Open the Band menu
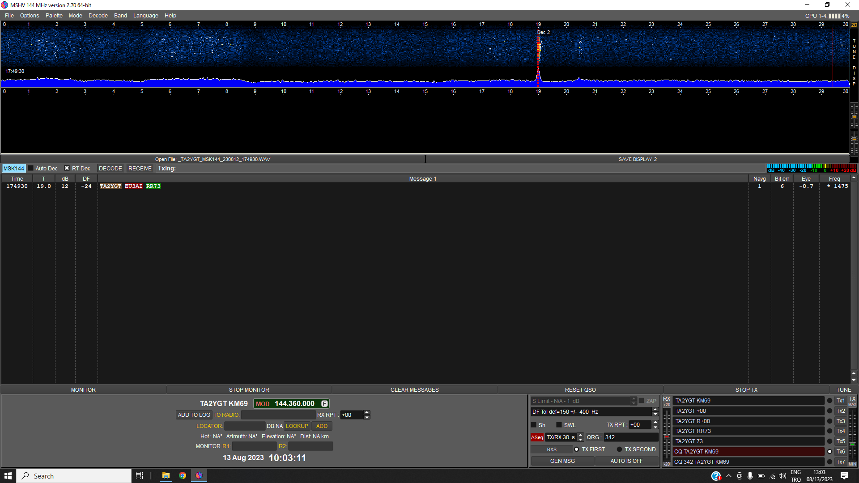The height and width of the screenshot is (483, 859). (120, 16)
